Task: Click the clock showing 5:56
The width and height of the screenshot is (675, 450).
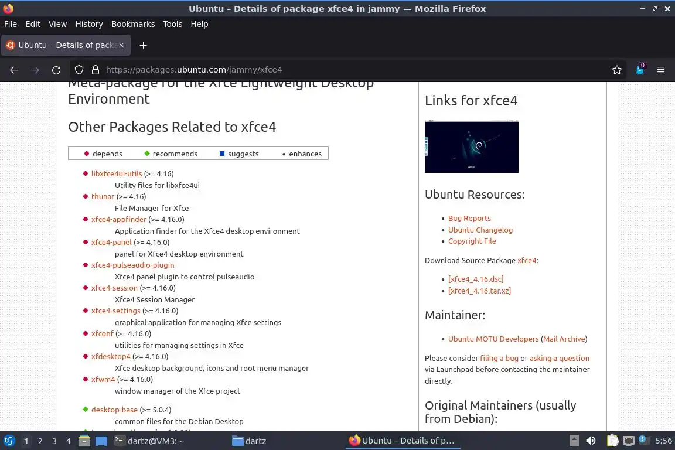Action: (x=663, y=441)
